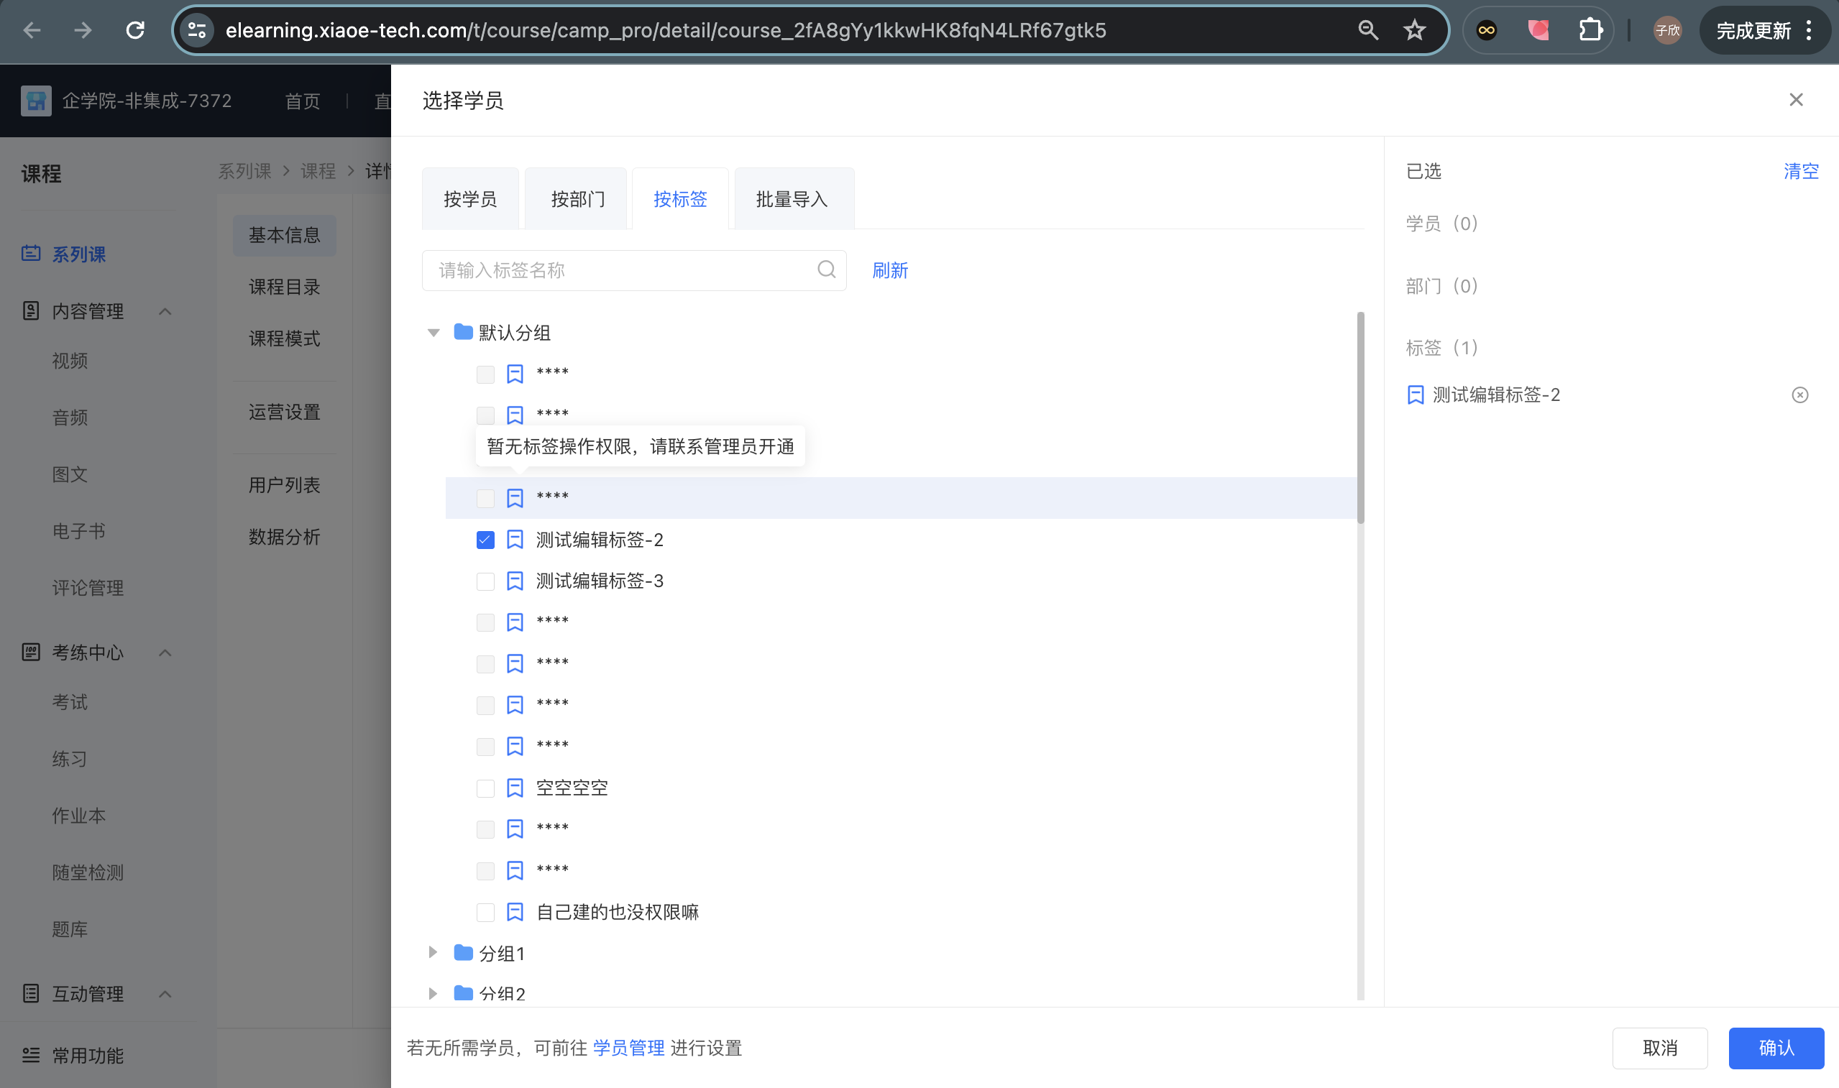Go back with browser back arrow
1839x1088 pixels.
[x=32, y=30]
